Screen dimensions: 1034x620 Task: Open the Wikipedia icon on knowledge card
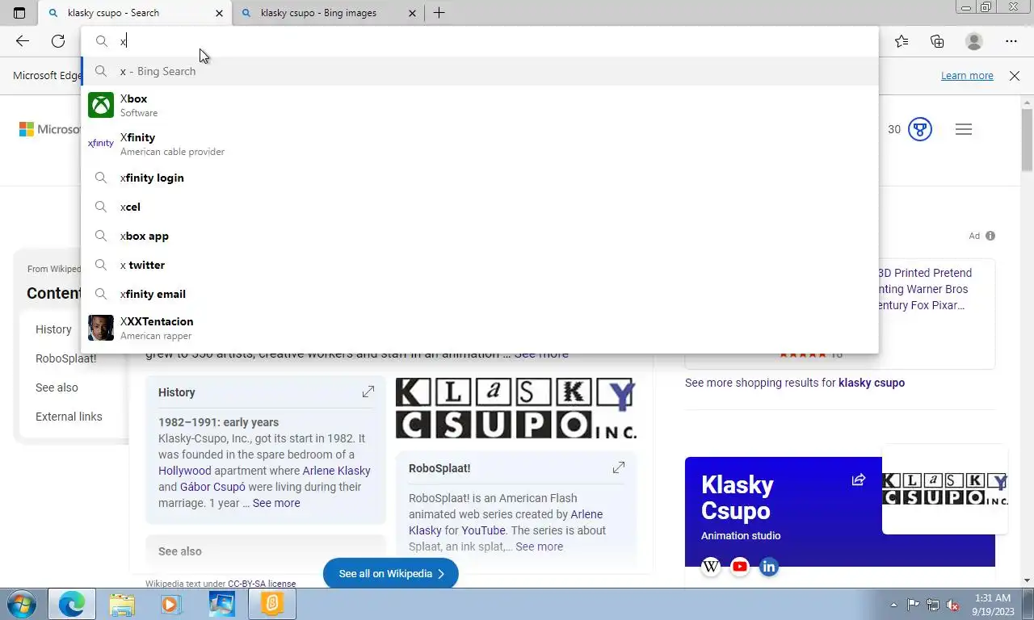click(711, 567)
